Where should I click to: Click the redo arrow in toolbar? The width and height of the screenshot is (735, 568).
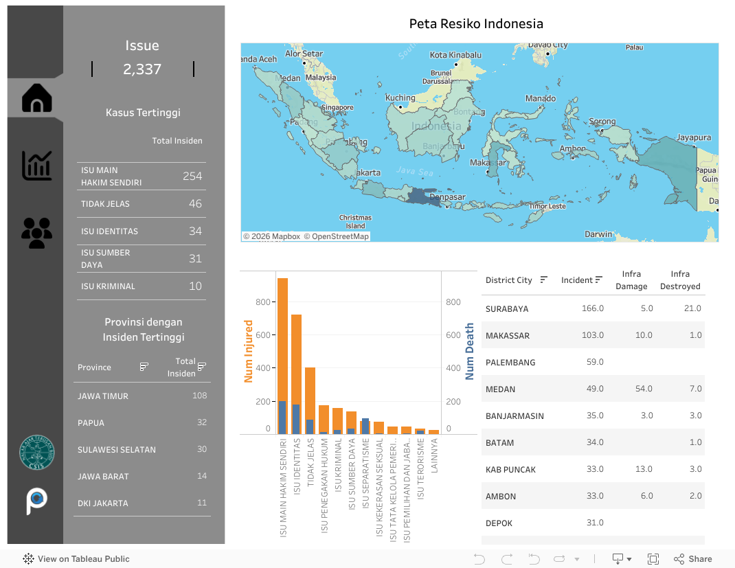click(x=507, y=558)
